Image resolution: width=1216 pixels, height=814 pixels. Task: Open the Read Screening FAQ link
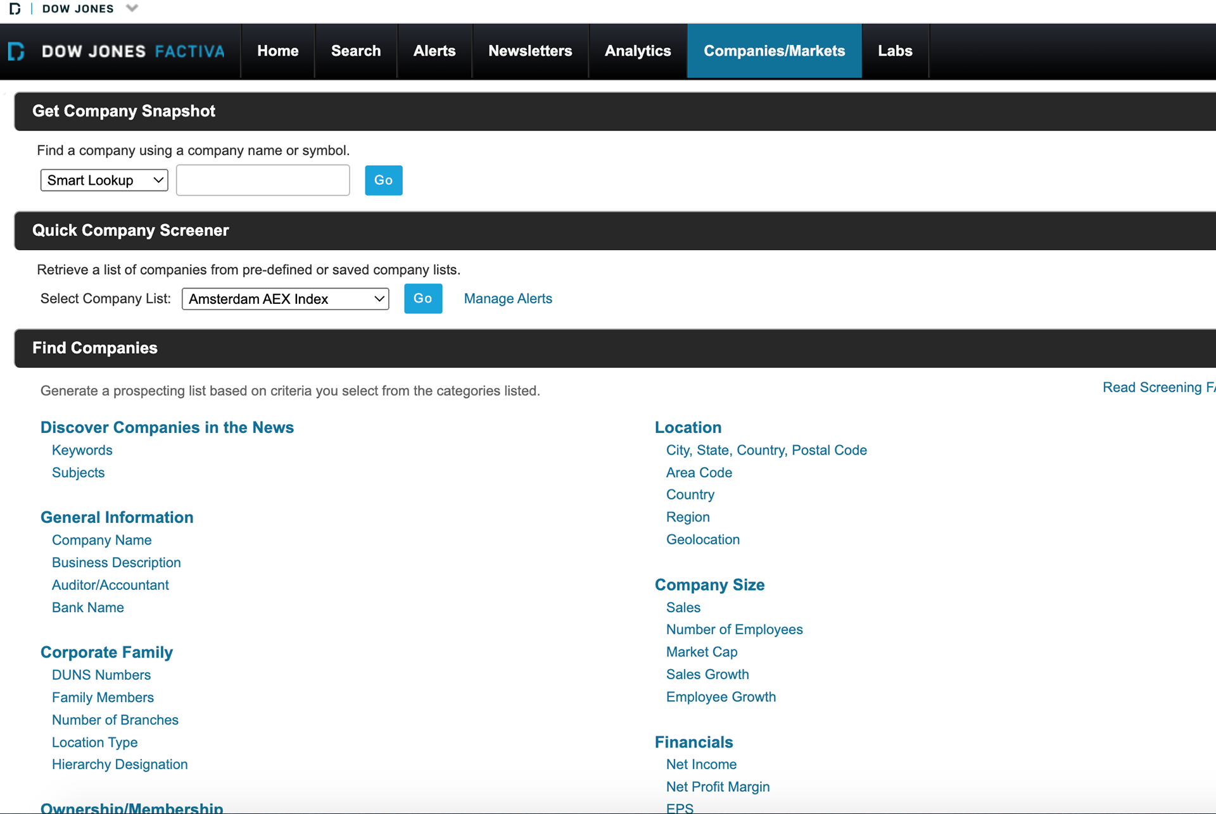1159,387
